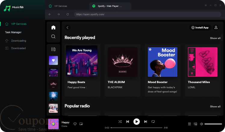Reload the page with refresh icon
Image resolution: width=225 pixels, height=132 pixels.
pyautogui.click(x=68, y=14)
